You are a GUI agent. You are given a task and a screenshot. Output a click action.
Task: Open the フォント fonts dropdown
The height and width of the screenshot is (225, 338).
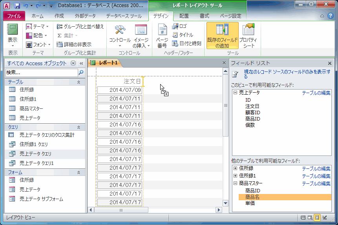click(x=38, y=45)
